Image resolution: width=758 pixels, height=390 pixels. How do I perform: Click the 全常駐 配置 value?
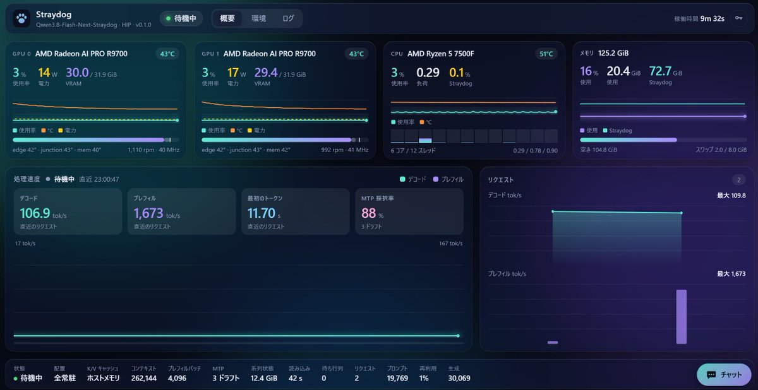(65, 378)
